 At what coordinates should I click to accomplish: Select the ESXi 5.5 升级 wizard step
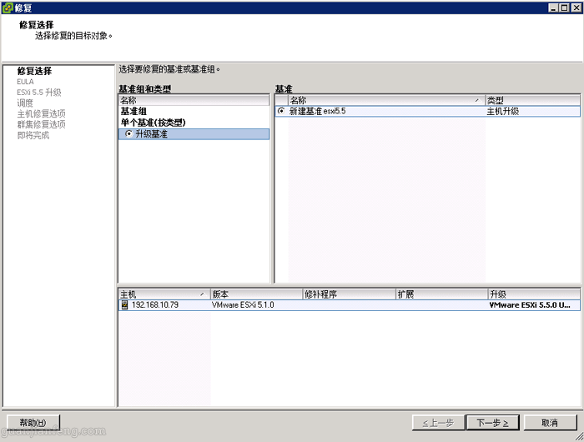pyautogui.click(x=38, y=93)
